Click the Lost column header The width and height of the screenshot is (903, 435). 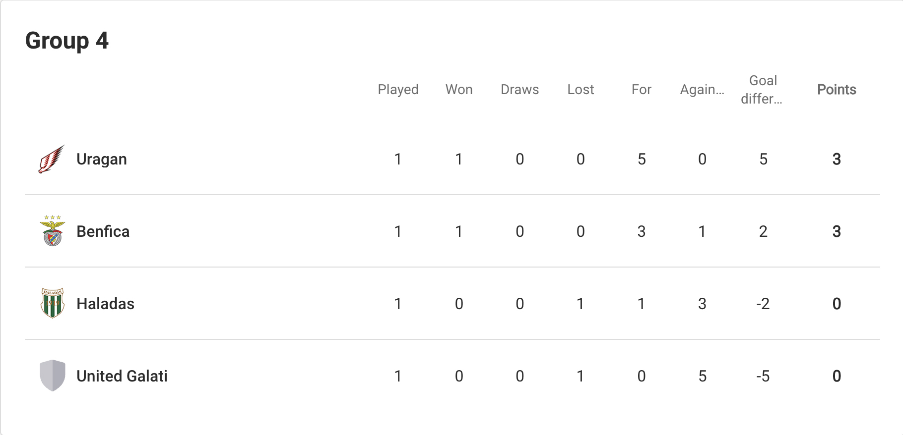tap(580, 90)
